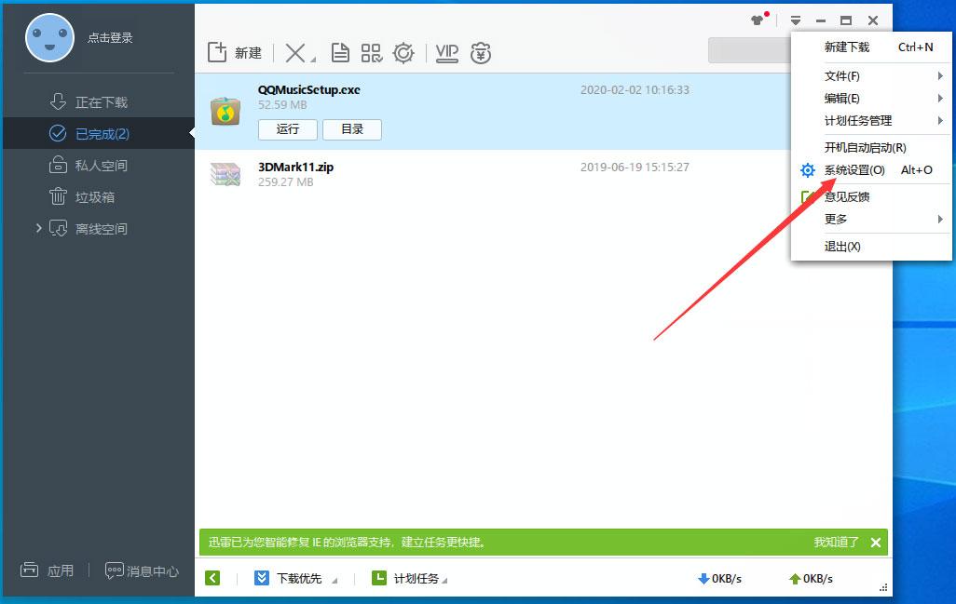
Task: Select 系统设置(O) from the menu
Action: coord(854,170)
